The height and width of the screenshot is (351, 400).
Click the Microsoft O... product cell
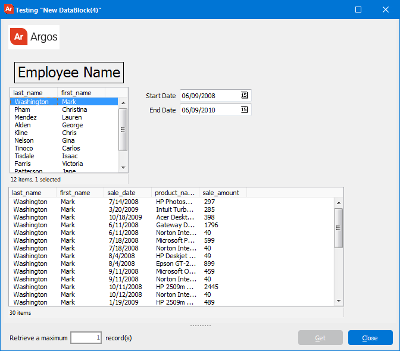(x=176, y=271)
